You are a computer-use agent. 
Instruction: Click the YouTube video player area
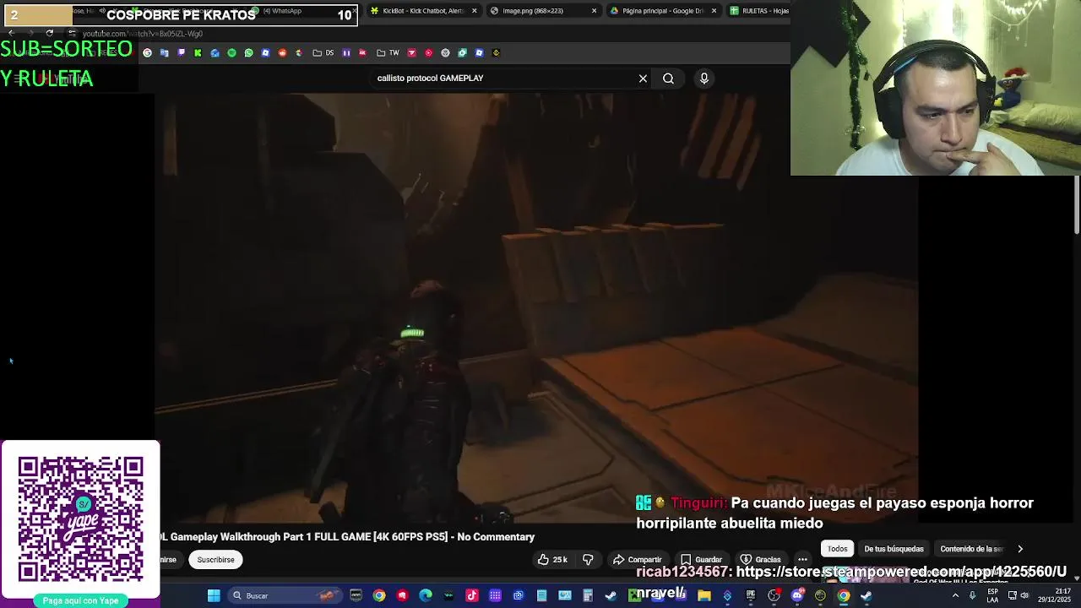[x=536, y=308]
